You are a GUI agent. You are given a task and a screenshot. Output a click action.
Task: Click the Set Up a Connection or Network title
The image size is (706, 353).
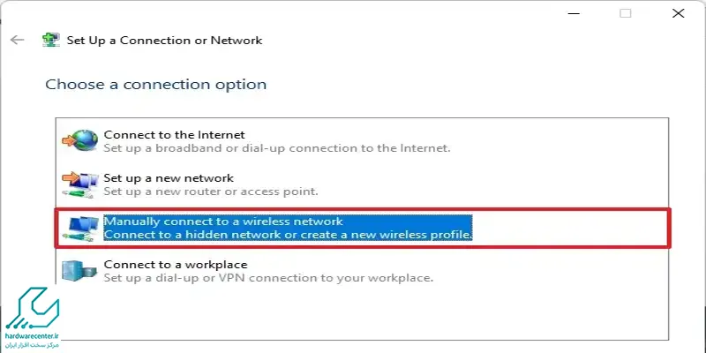164,40
